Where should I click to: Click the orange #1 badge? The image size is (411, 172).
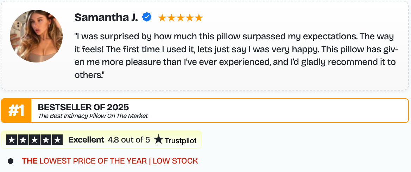[x=16, y=111]
